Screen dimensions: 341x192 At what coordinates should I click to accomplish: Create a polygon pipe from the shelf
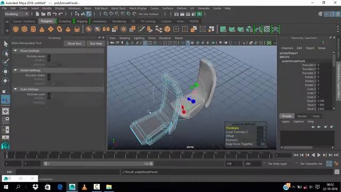(x=77, y=29)
